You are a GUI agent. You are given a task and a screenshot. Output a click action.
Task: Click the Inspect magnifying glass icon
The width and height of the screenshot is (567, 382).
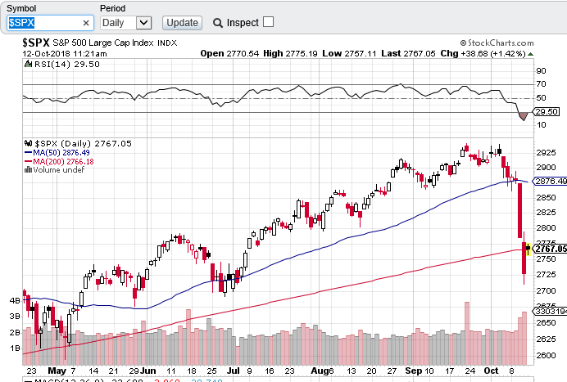point(218,23)
